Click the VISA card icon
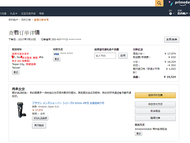The height and width of the screenshot is (143, 190). pos(56,54)
